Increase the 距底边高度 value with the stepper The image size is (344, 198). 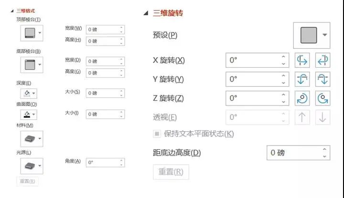(x=325, y=150)
